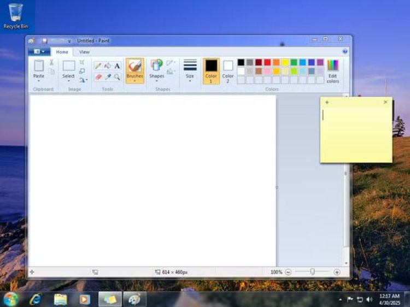Select the Magnifier tool
This screenshot has width=410, height=307.
click(117, 77)
